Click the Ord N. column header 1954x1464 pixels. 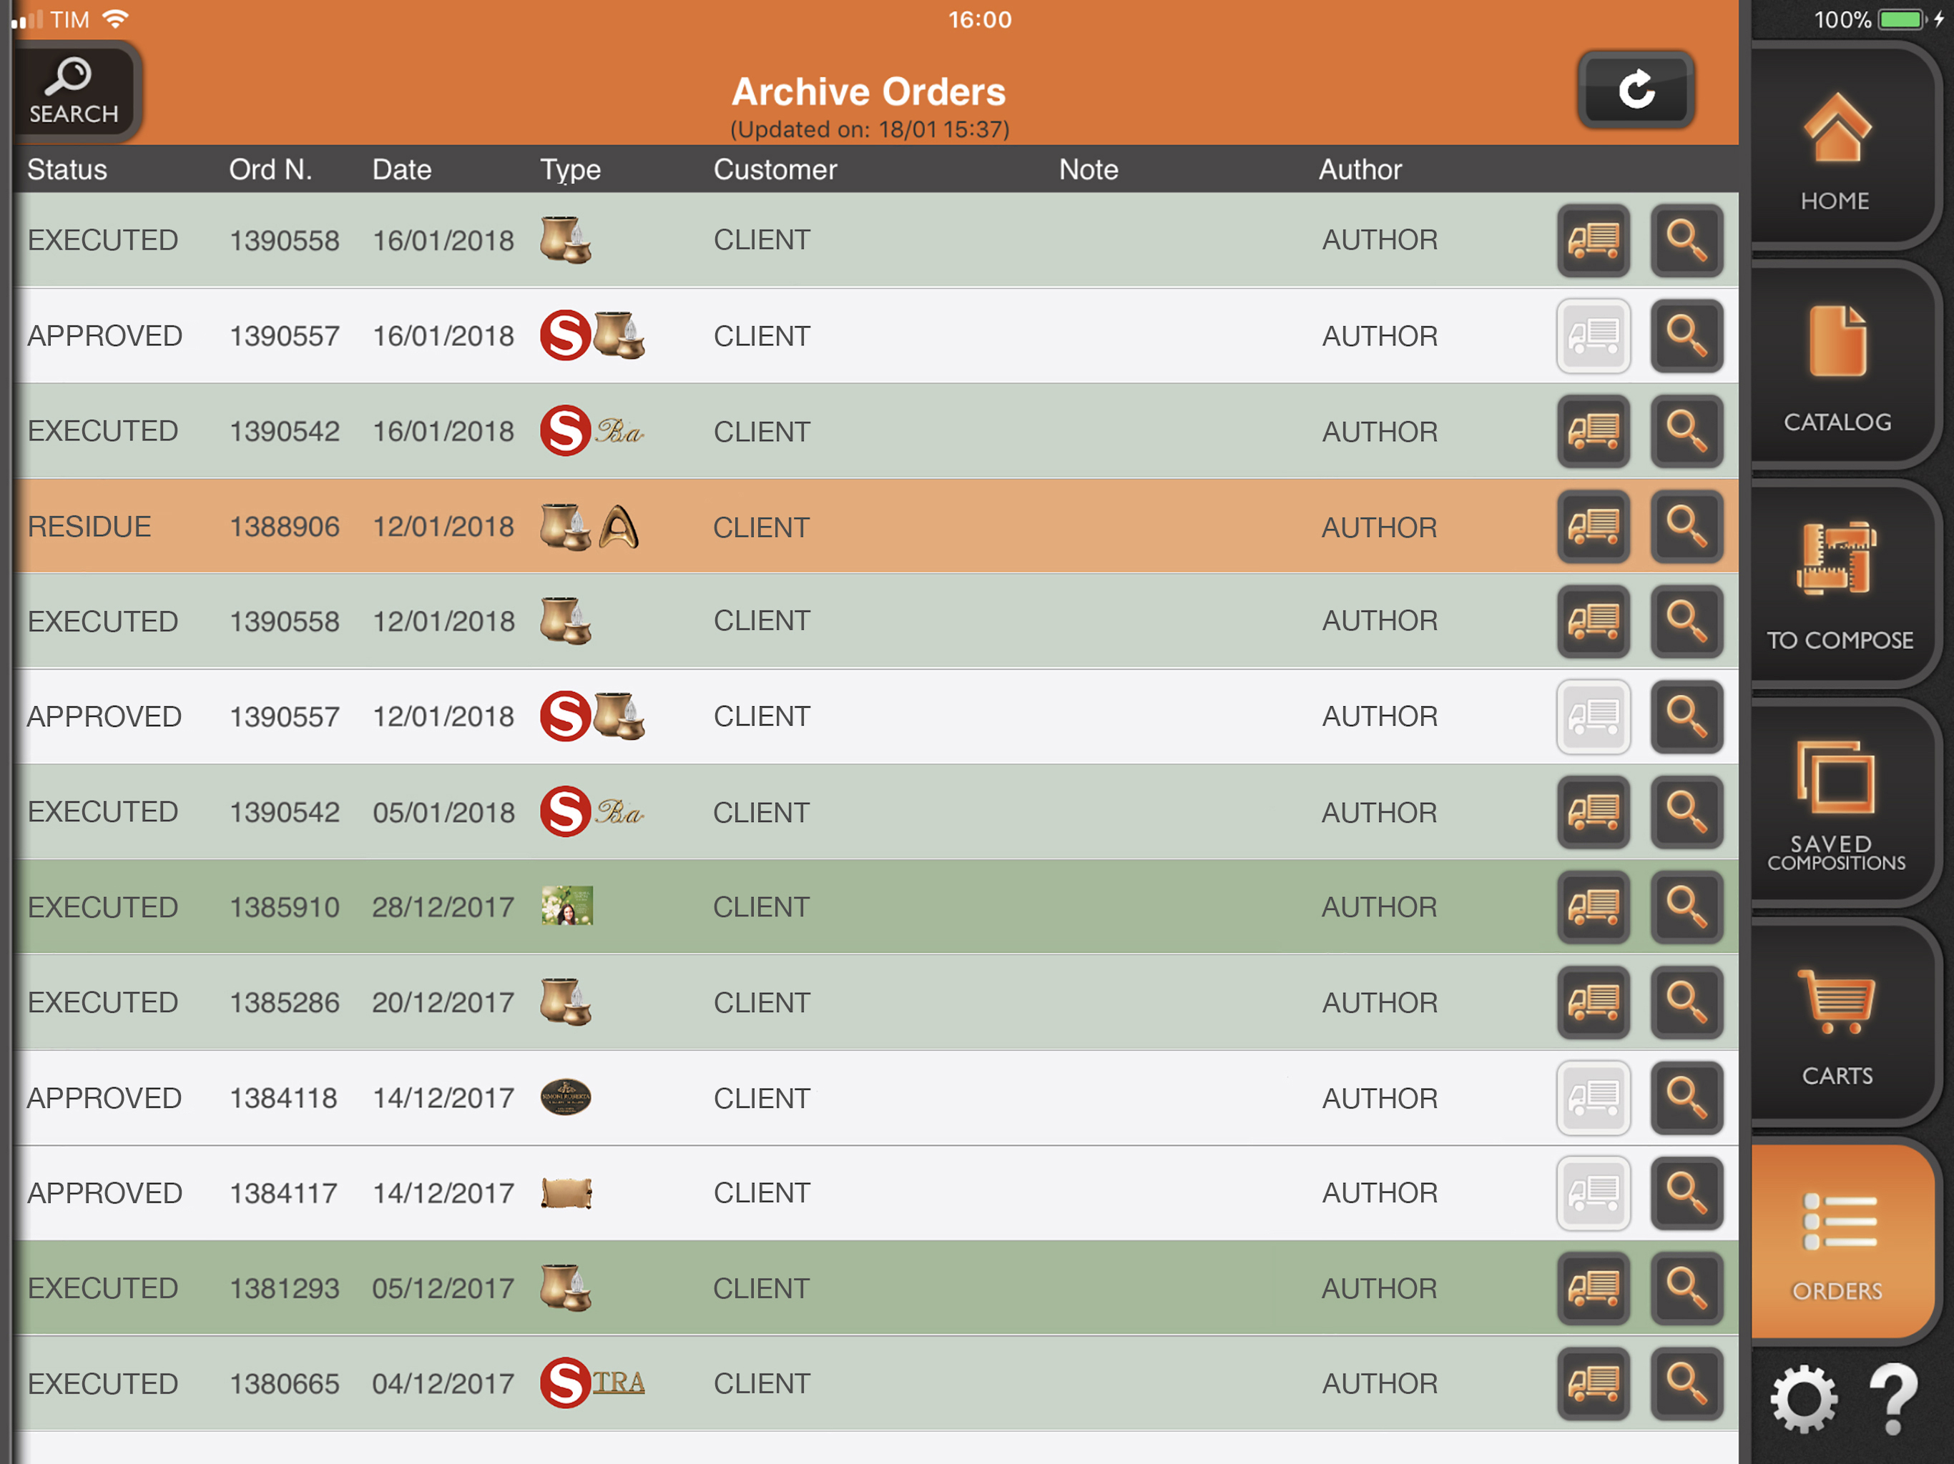coord(270,169)
